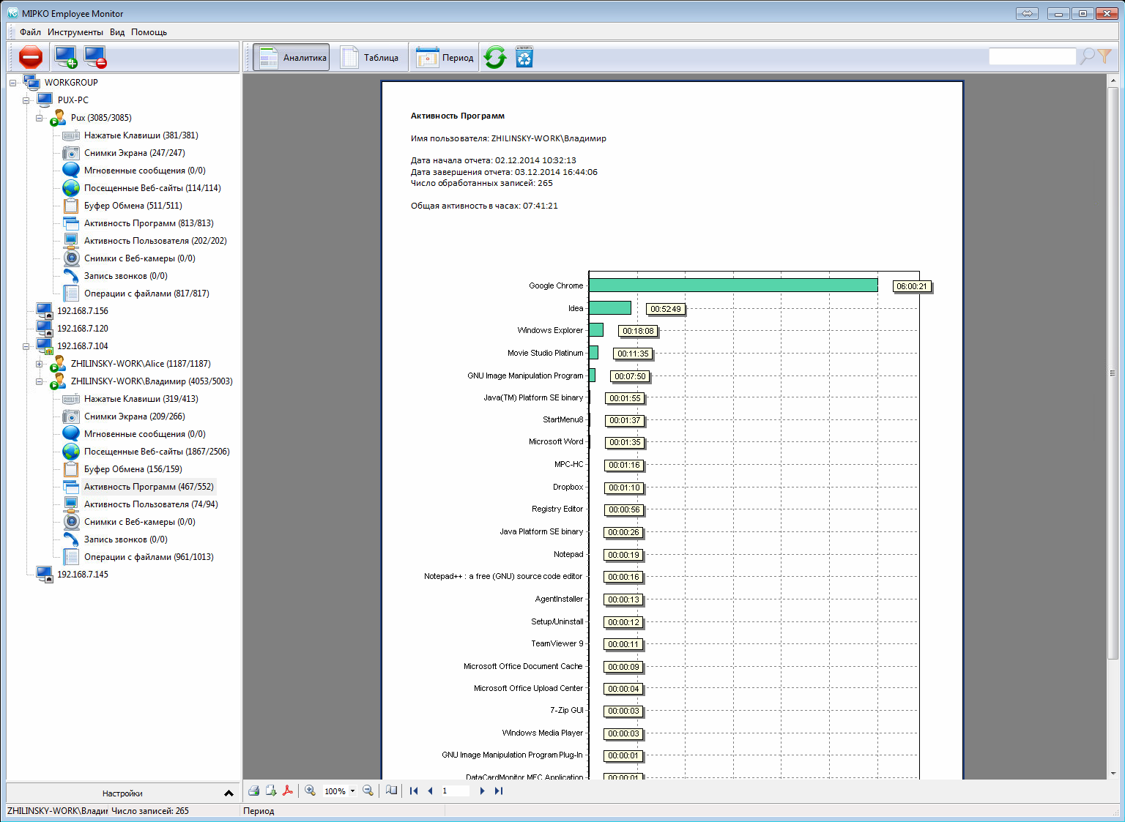
Task: Switch to the Таблица view
Action: pyautogui.click(x=370, y=57)
